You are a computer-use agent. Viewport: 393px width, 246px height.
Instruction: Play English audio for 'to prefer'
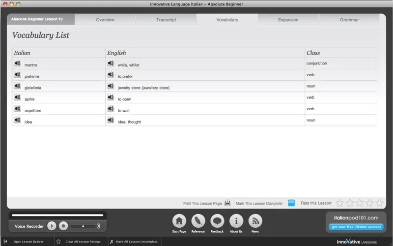111,75
